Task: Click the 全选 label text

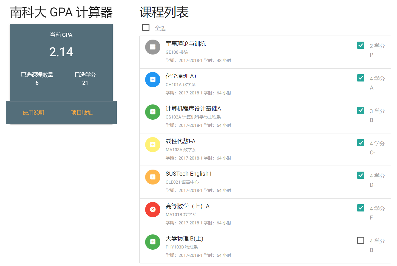Action: pyautogui.click(x=160, y=28)
